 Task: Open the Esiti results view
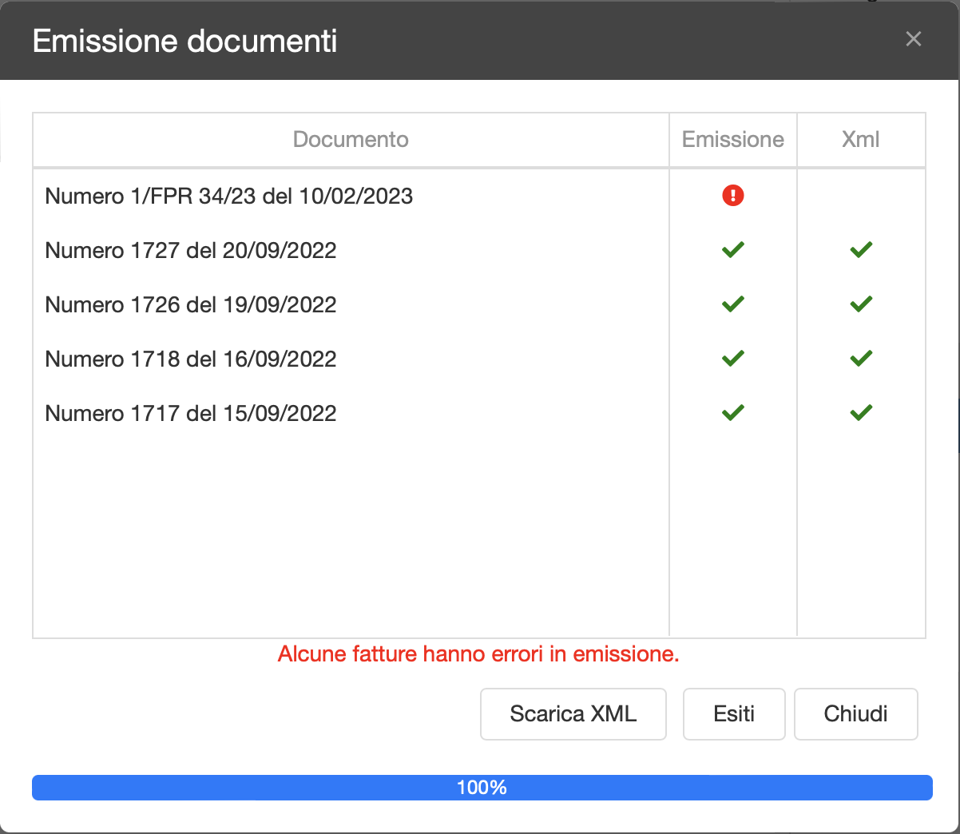tap(733, 713)
